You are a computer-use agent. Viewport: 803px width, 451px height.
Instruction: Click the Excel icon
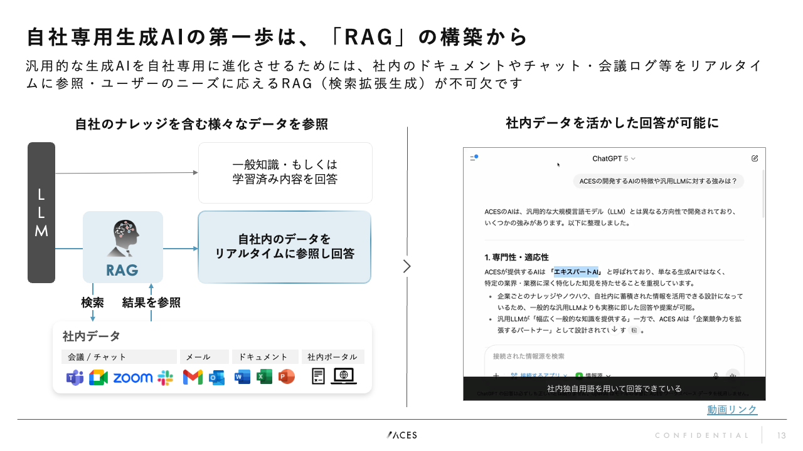265,377
